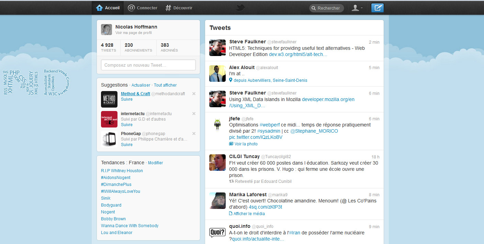The image size is (484, 244).
Task: Open the Connecter tab
Action: [143, 8]
